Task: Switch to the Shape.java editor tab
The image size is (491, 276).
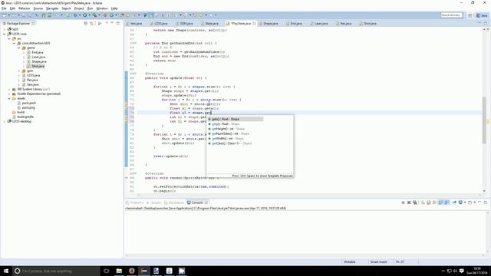Action: coord(271,24)
